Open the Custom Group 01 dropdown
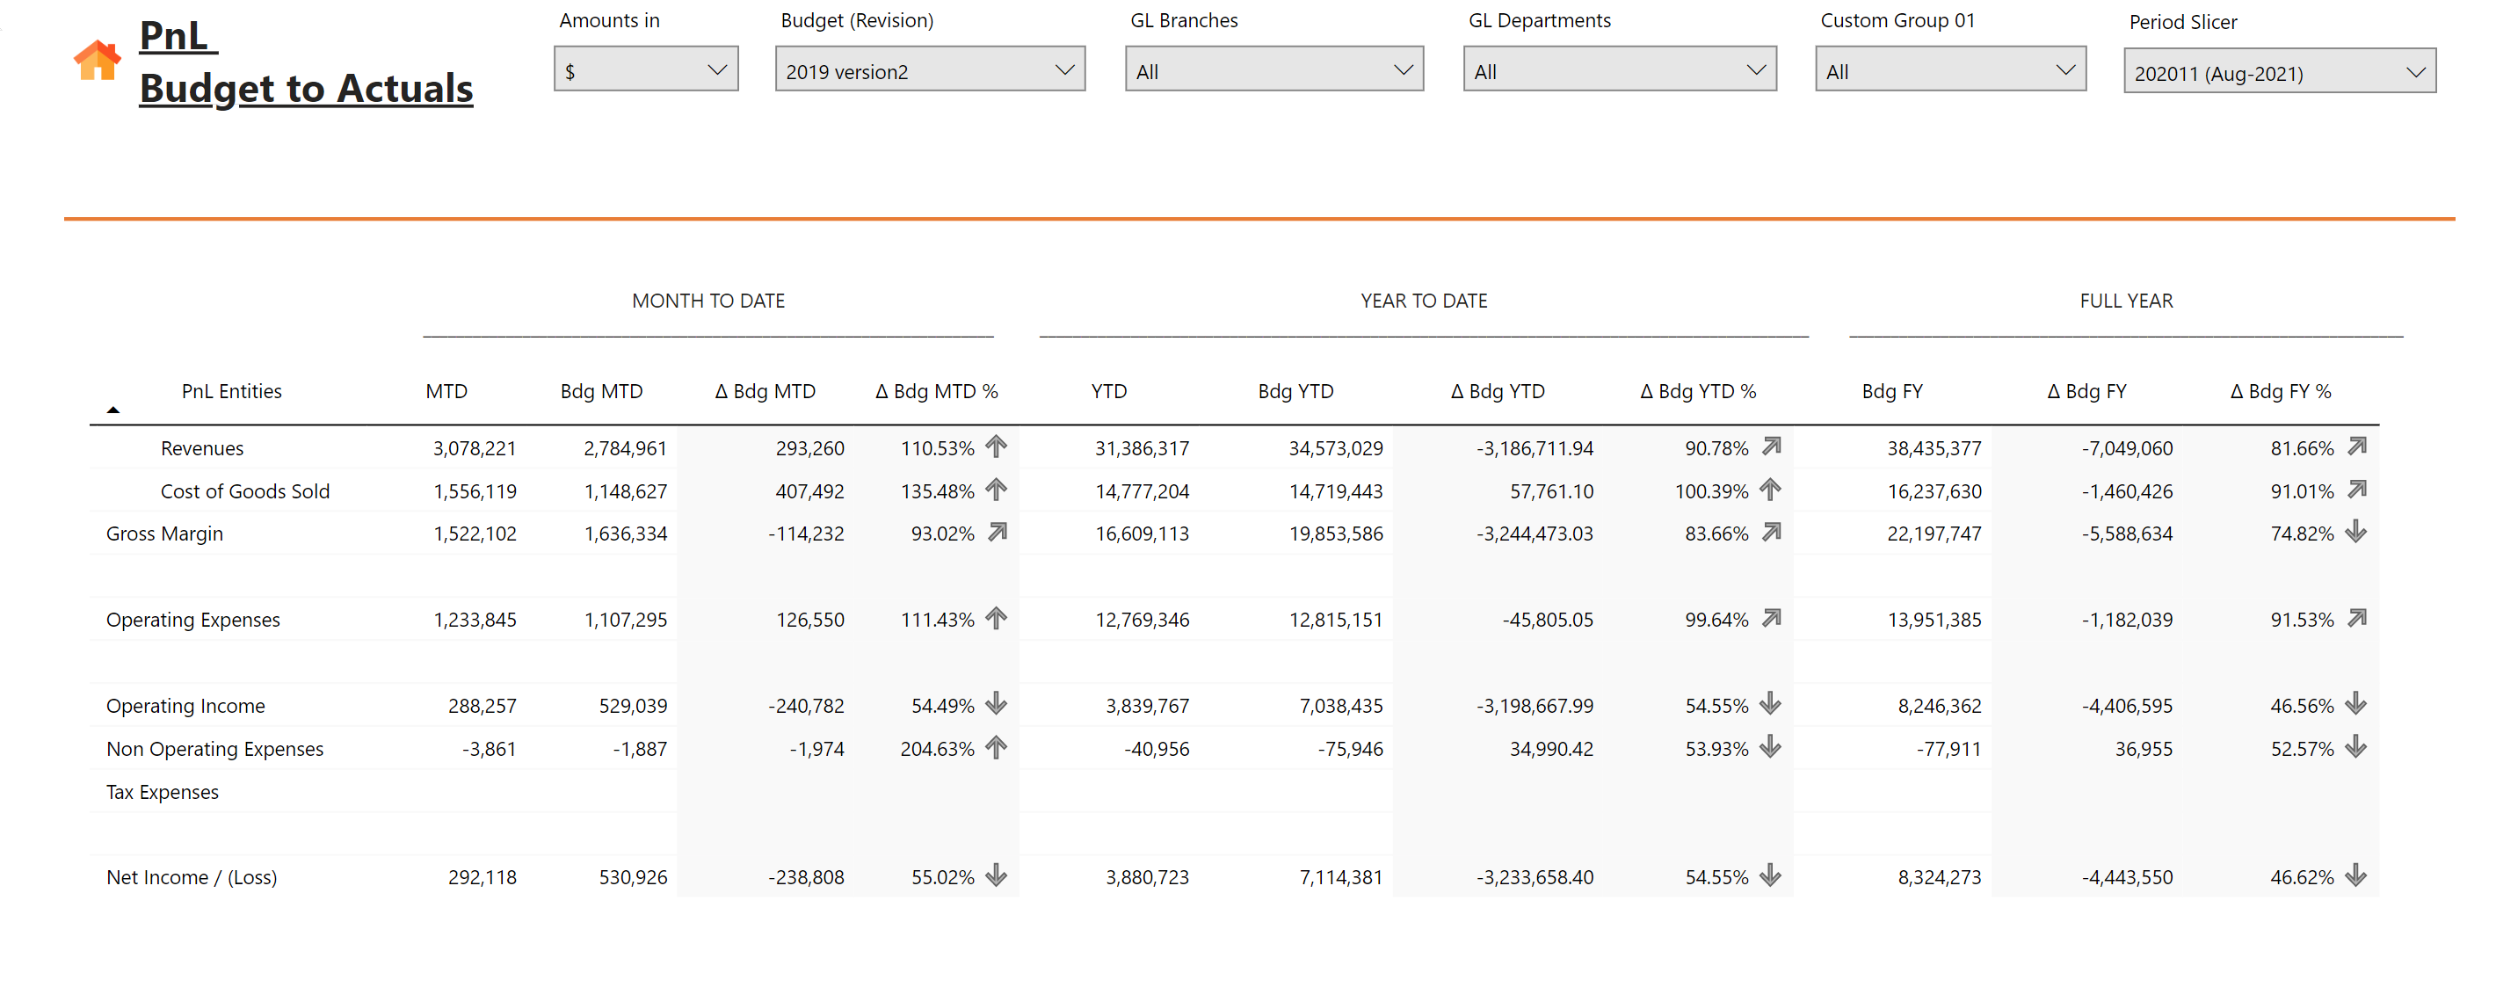The image size is (2496, 1002). pos(1949,69)
